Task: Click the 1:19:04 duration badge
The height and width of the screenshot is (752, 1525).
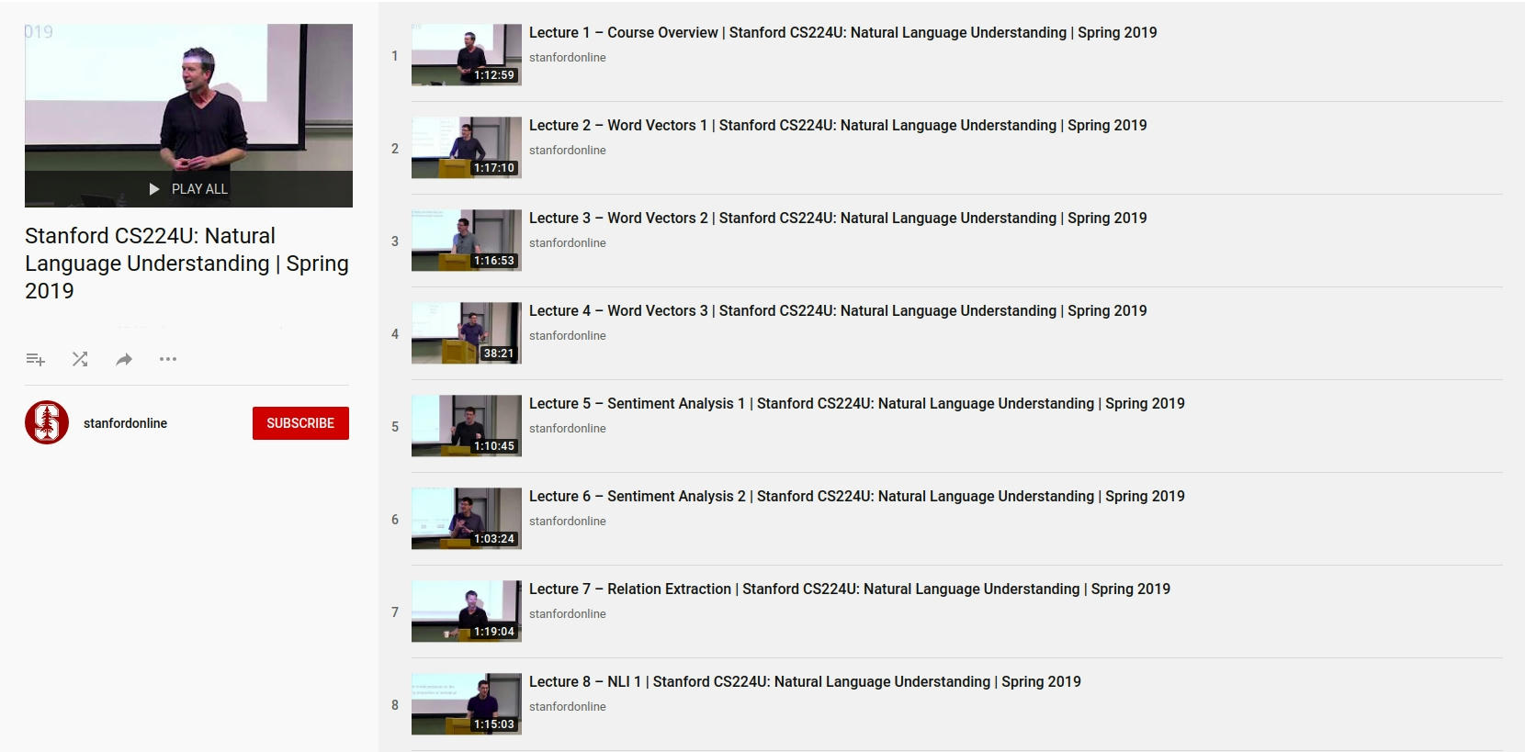Action: coord(494,632)
